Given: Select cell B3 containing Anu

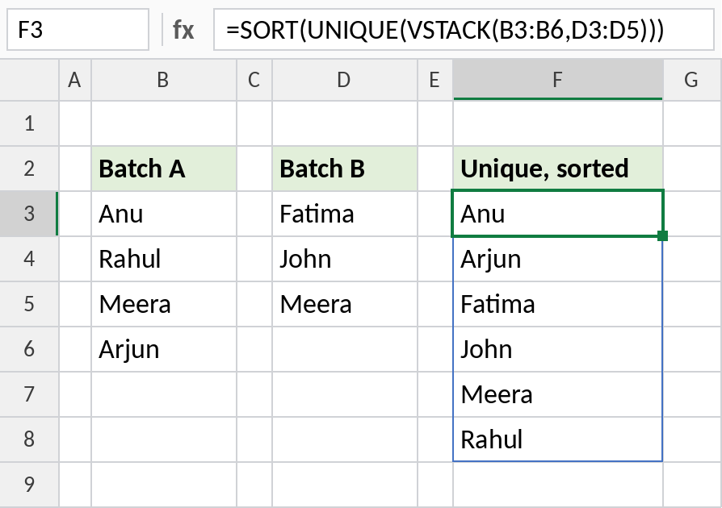Looking at the screenshot, I should click(163, 214).
